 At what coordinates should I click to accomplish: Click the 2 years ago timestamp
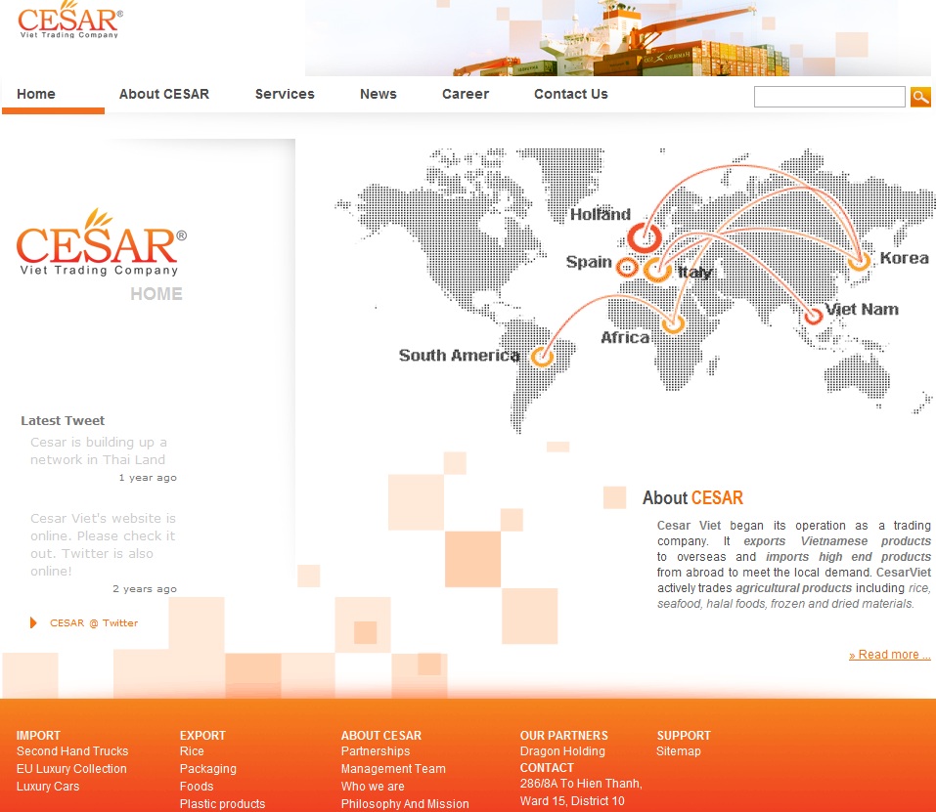(x=145, y=589)
